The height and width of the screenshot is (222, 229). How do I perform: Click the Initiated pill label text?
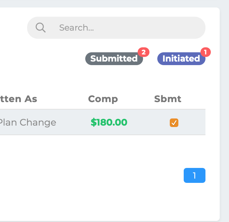[181, 59]
